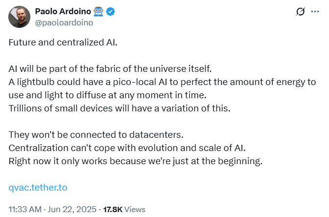
Task: Click the 'Right now it only works' sentence
Action: [136, 161]
